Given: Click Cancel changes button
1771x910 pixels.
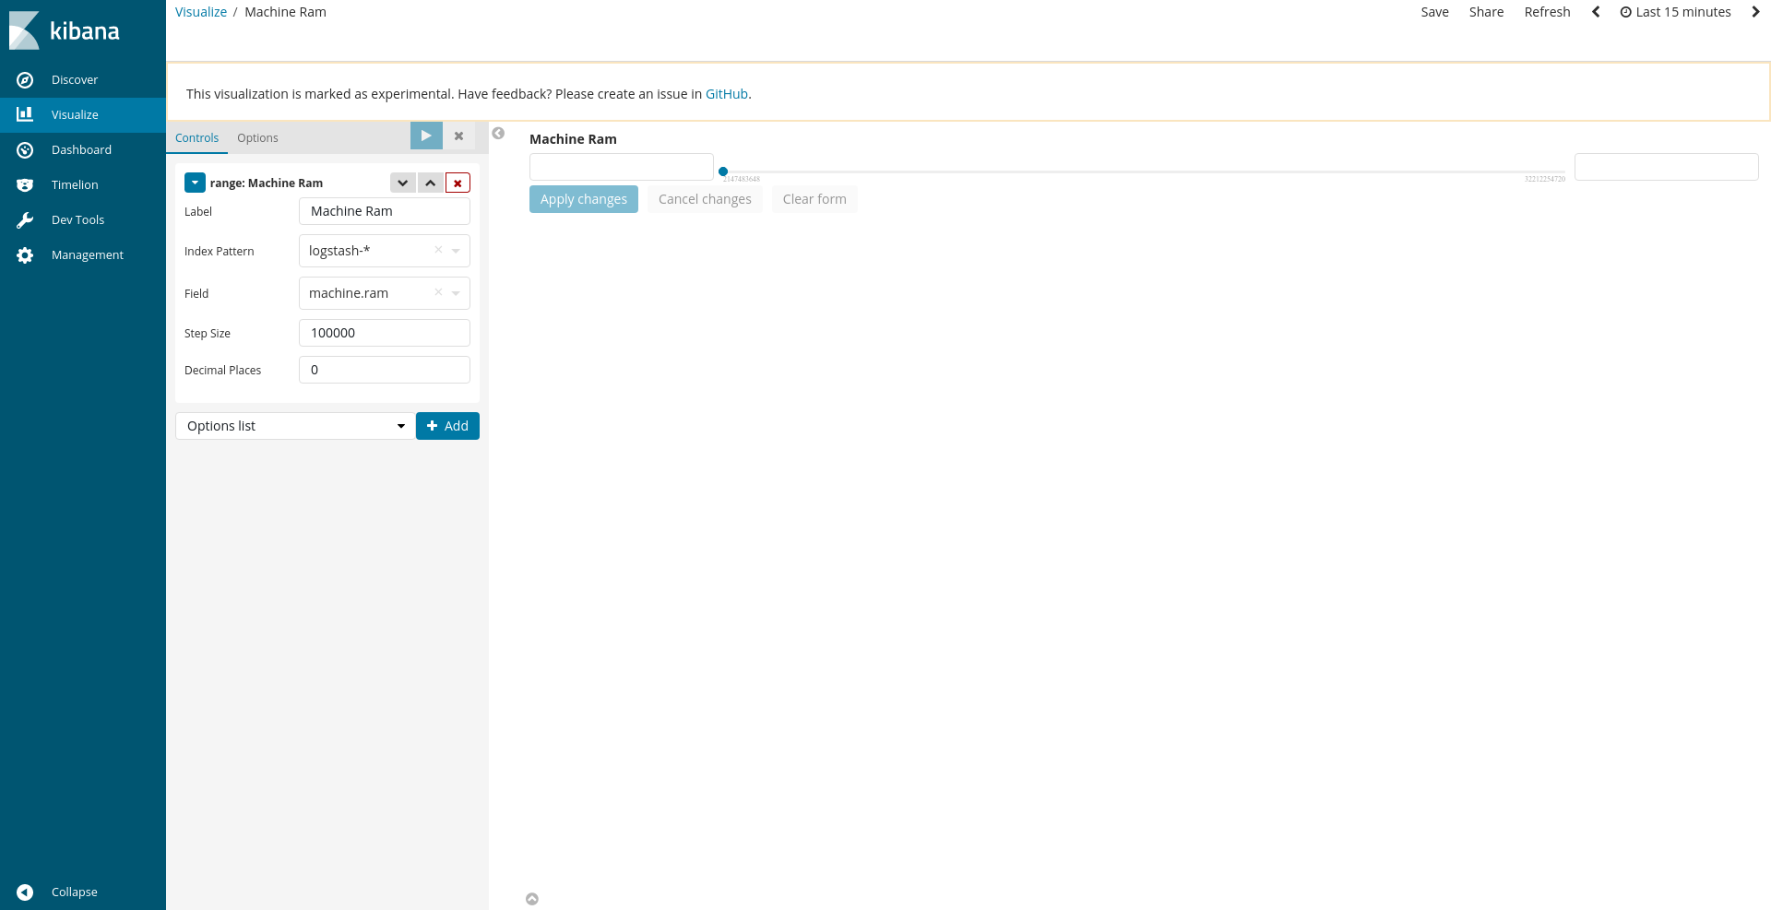Looking at the screenshot, I should [x=705, y=199].
